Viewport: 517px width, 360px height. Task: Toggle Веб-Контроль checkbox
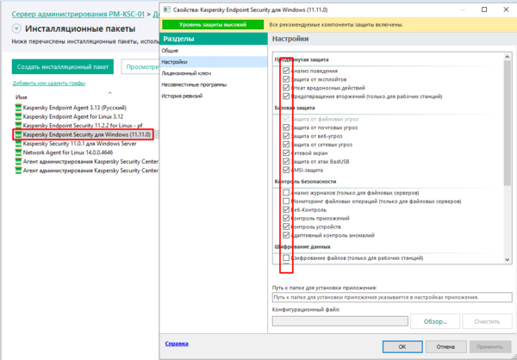click(x=286, y=209)
